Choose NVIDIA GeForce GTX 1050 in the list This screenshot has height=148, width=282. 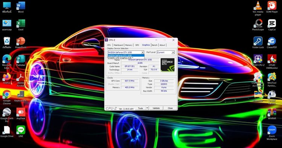coord(126,55)
